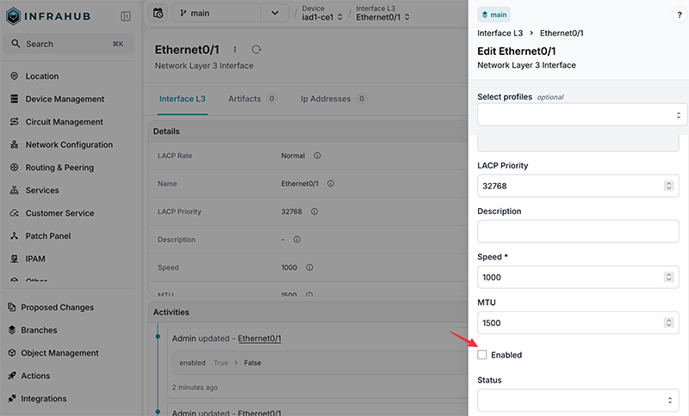Open the Select profiles dropdown
Viewport: 689px width, 416px height.
click(x=582, y=115)
